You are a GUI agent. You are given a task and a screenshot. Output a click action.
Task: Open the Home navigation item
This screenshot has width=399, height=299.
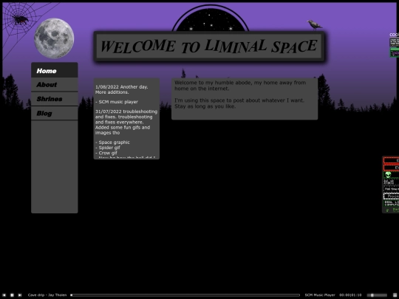point(55,70)
